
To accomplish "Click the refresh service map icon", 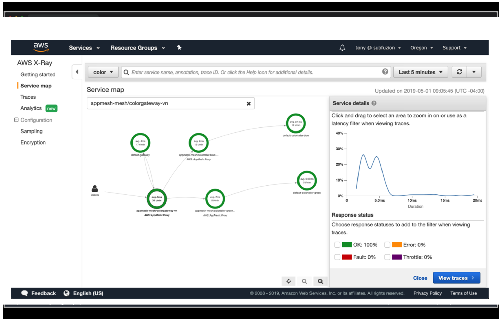I will click(459, 72).
